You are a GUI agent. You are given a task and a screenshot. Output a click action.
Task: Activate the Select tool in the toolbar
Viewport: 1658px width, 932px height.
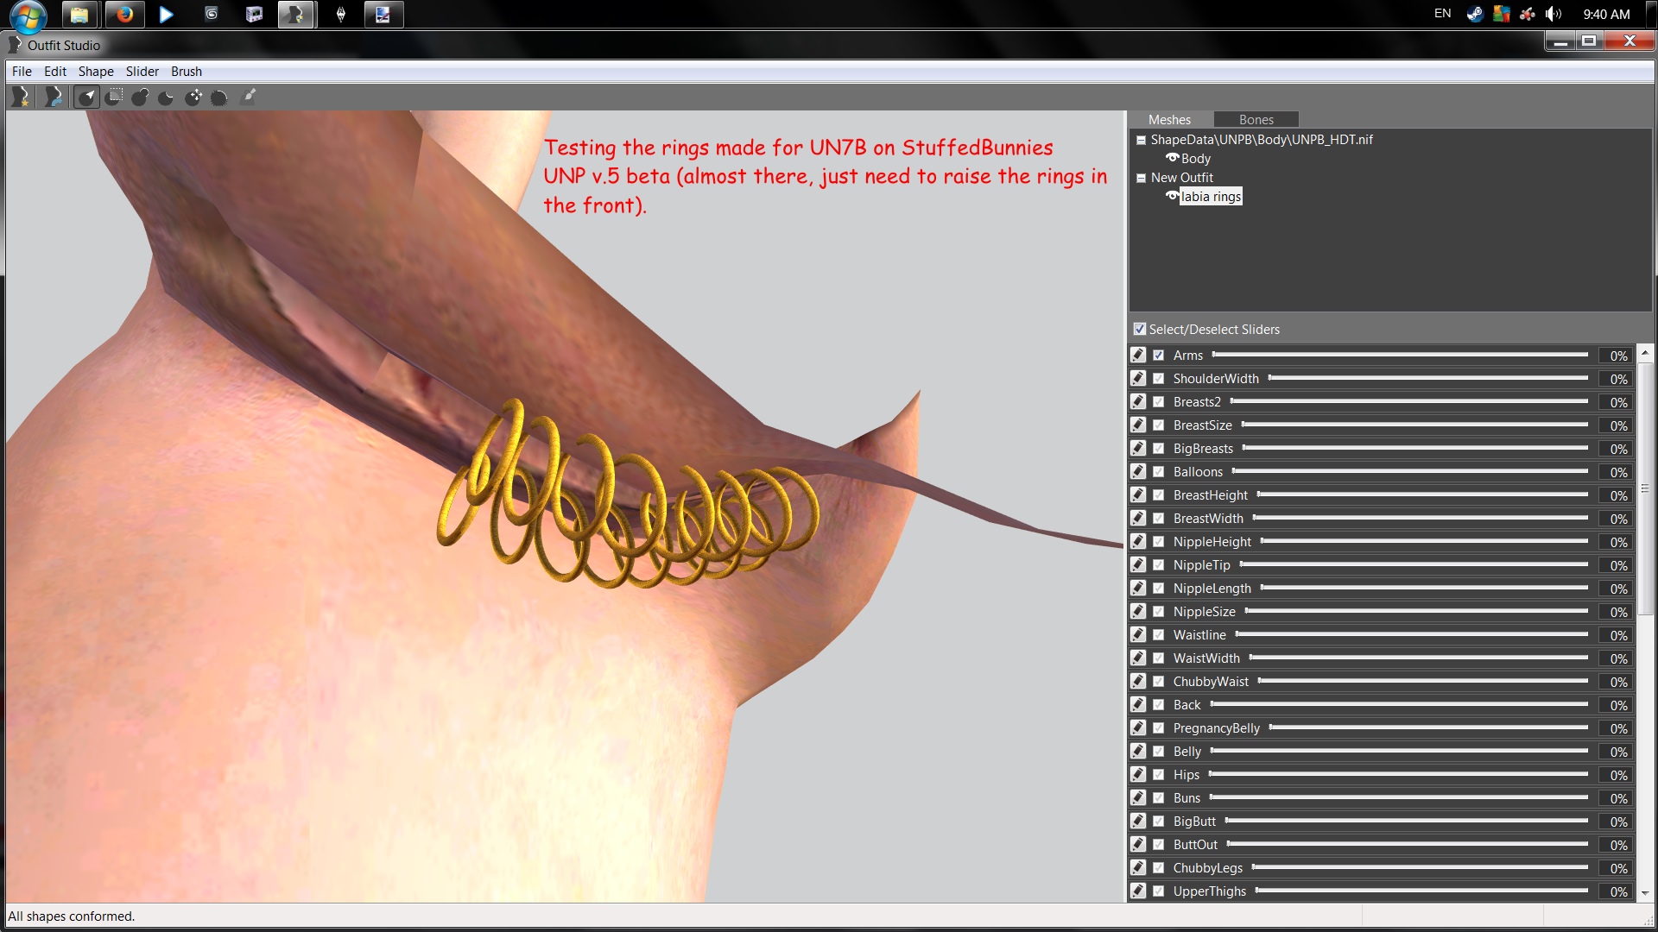[x=86, y=98]
